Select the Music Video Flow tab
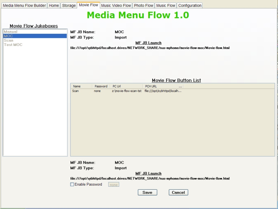 click(x=116, y=6)
